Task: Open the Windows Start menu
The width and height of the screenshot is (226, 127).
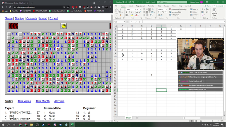Action: 3,125
